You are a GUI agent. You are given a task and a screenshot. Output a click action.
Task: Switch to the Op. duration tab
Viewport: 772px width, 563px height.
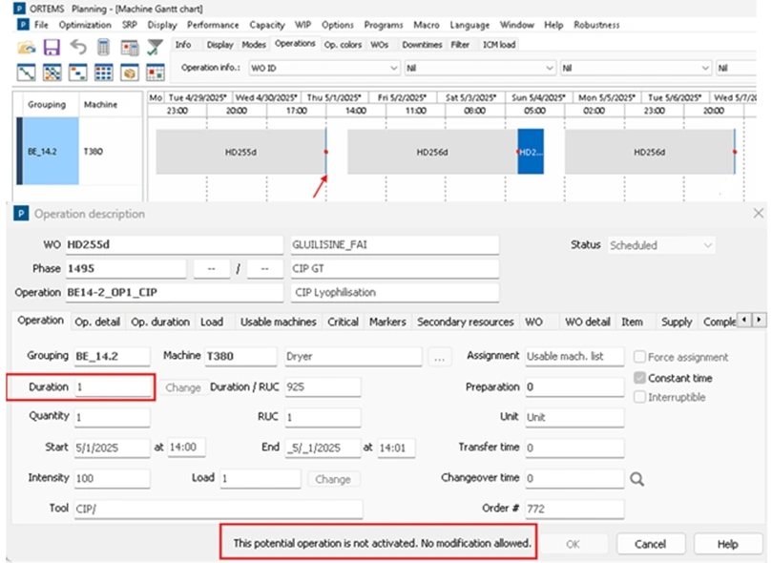pyautogui.click(x=160, y=322)
